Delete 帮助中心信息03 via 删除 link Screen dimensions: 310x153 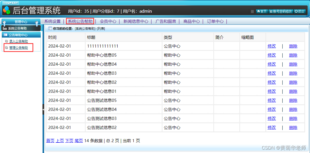[293, 73]
